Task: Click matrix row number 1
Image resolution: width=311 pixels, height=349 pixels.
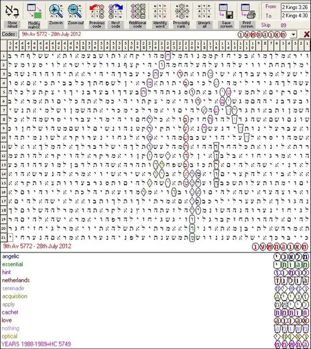Action: click(4, 56)
